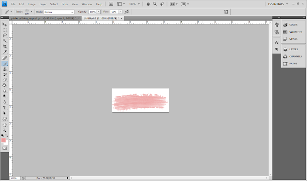Select the 3D Rotate tool
The height and width of the screenshot is (181, 307).
click(5, 125)
